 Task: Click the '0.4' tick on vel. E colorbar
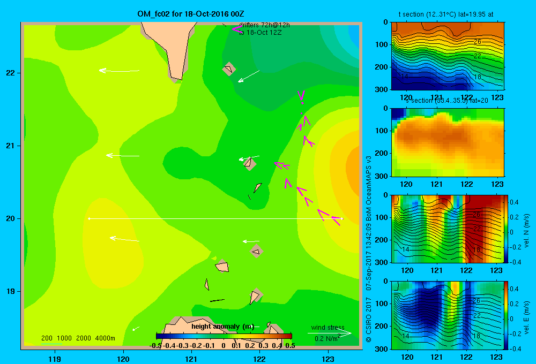coord(514,289)
